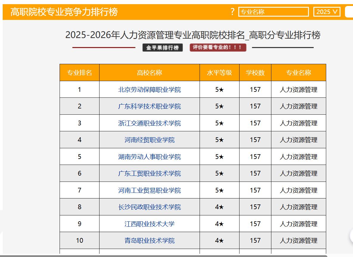This screenshot has height=257, width=353.
Task: Open 江西职业技术大学 link
Action: click(x=150, y=224)
